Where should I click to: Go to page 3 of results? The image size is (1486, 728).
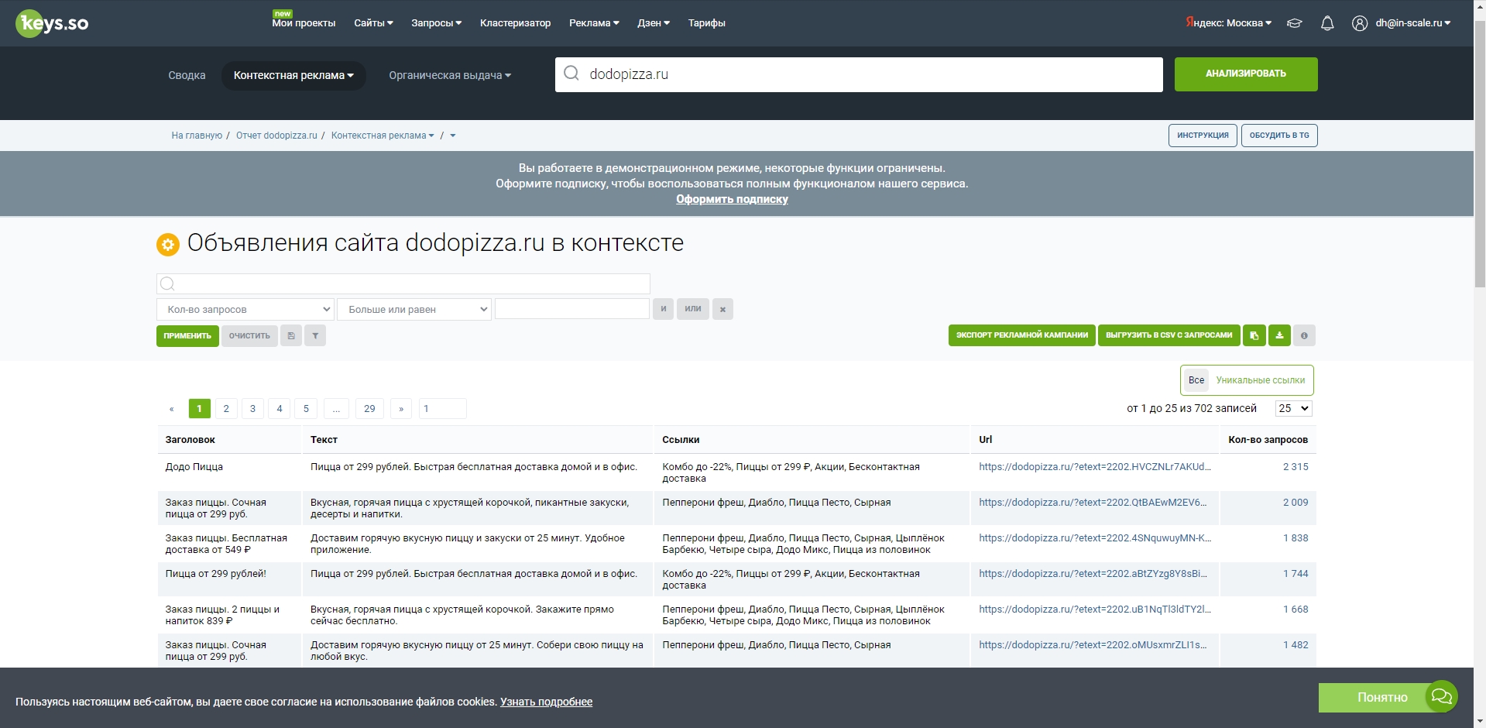pos(252,409)
